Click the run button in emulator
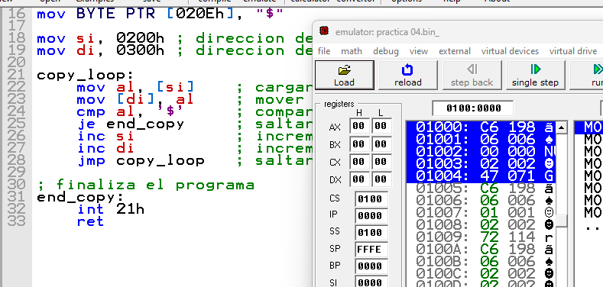The height and width of the screenshot is (287, 603). point(587,75)
